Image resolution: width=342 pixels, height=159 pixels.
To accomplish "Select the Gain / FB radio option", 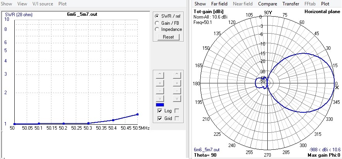I will (x=157, y=23).
